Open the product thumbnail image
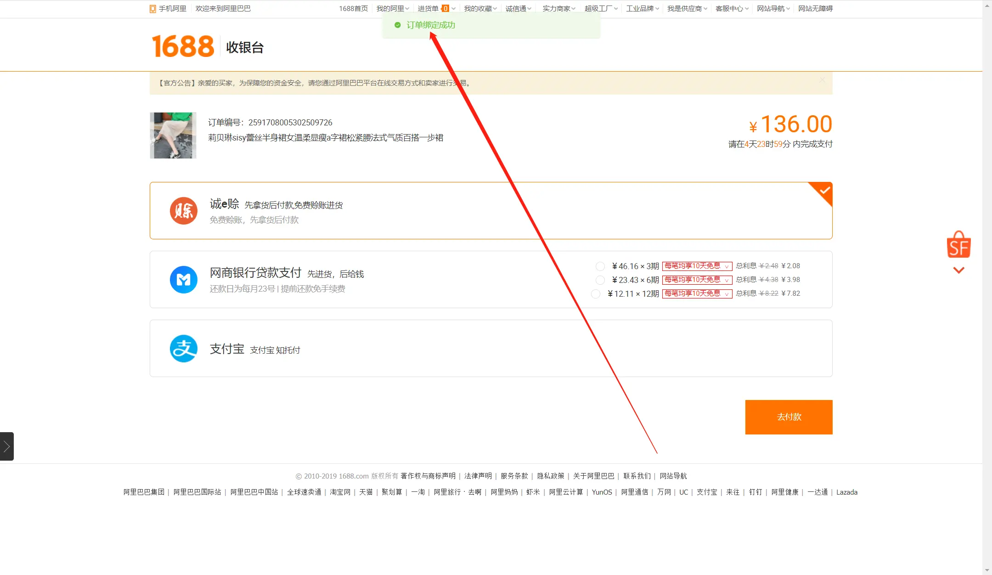 point(173,135)
